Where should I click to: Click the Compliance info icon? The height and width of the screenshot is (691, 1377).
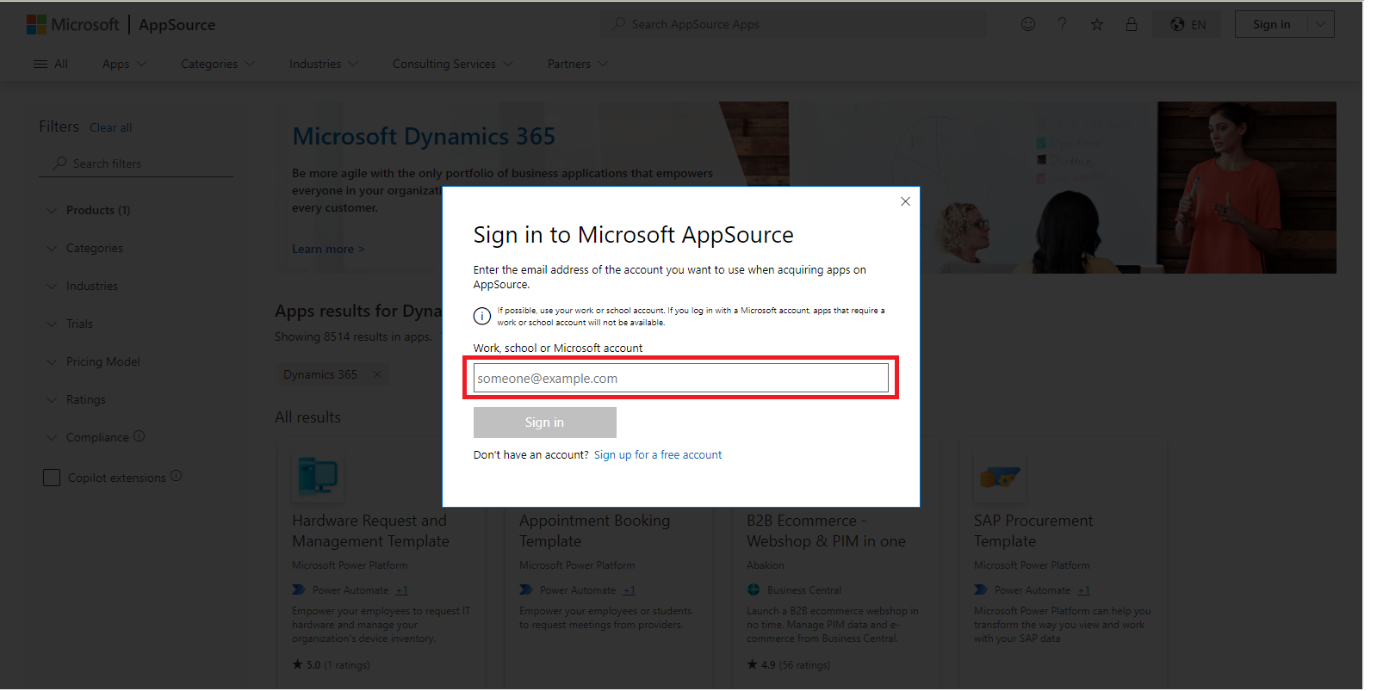139,436
